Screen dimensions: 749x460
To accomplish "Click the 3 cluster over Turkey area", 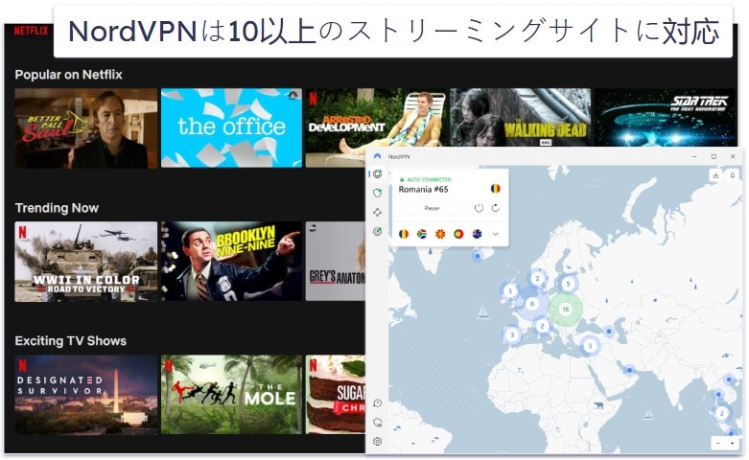I will point(590,346).
